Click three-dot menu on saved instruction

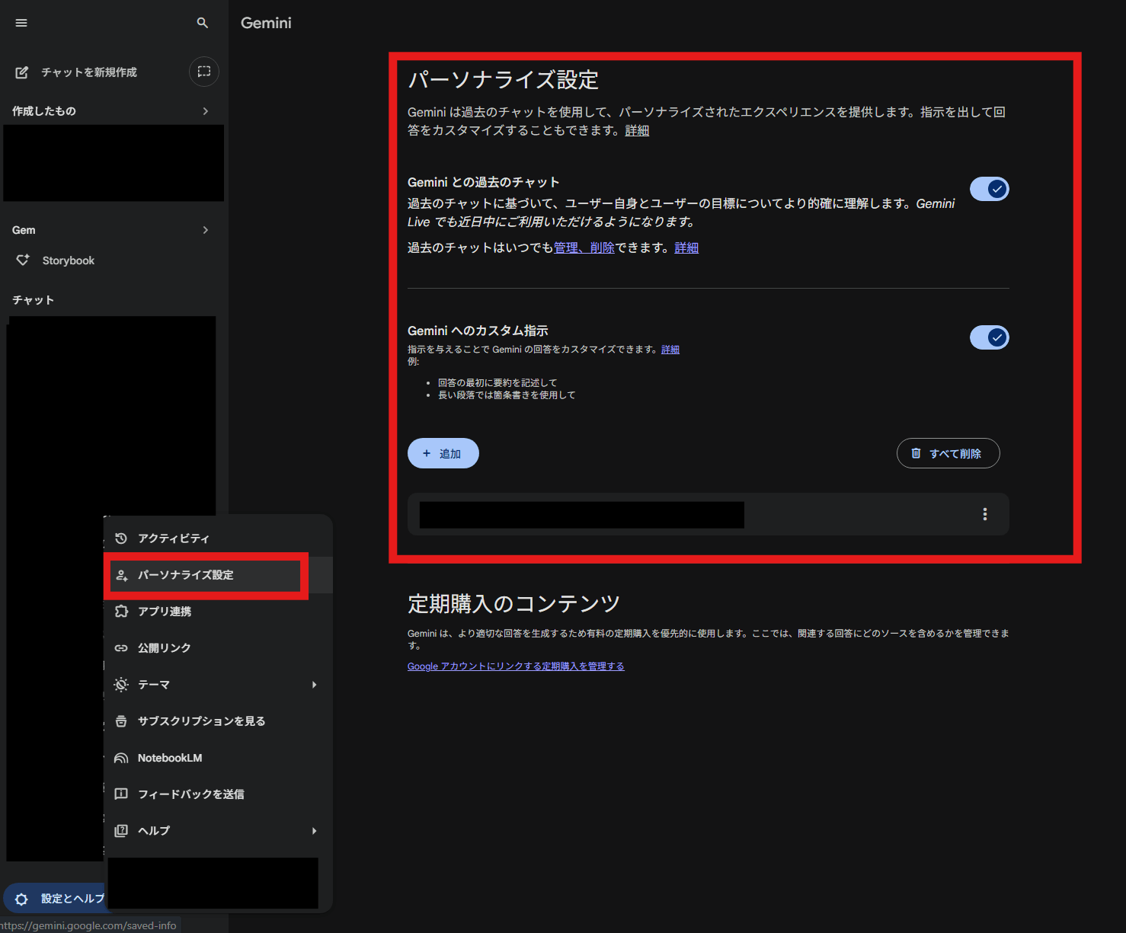tap(984, 514)
